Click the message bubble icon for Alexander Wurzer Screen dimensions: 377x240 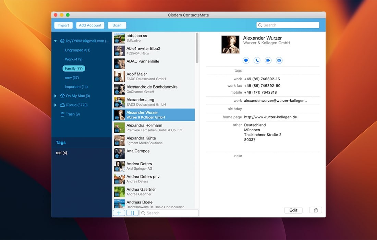[x=246, y=60]
